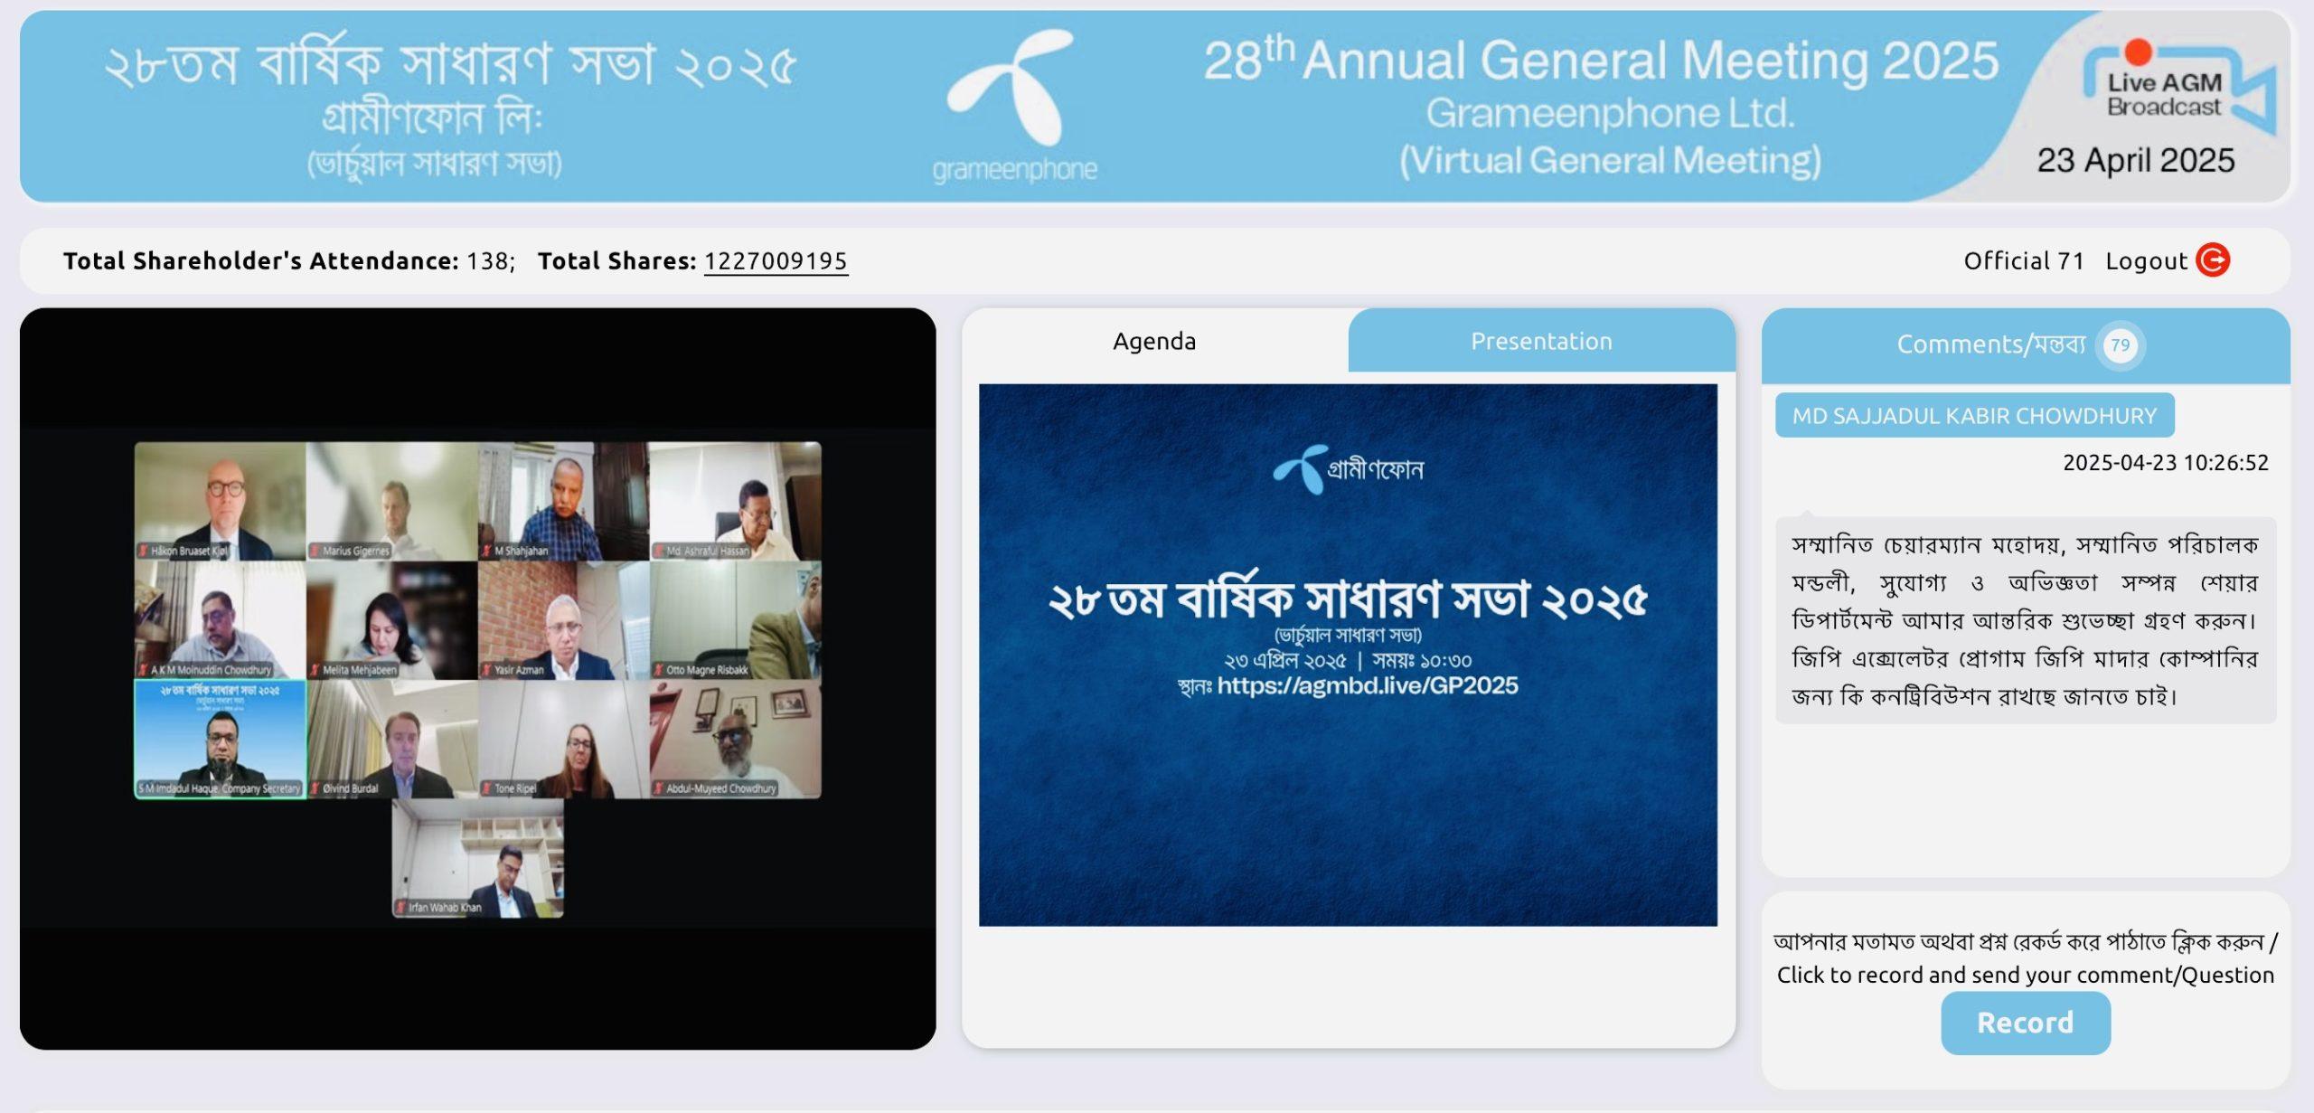Click the Record button
This screenshot has height=1113, width=2314.
2025,1023
